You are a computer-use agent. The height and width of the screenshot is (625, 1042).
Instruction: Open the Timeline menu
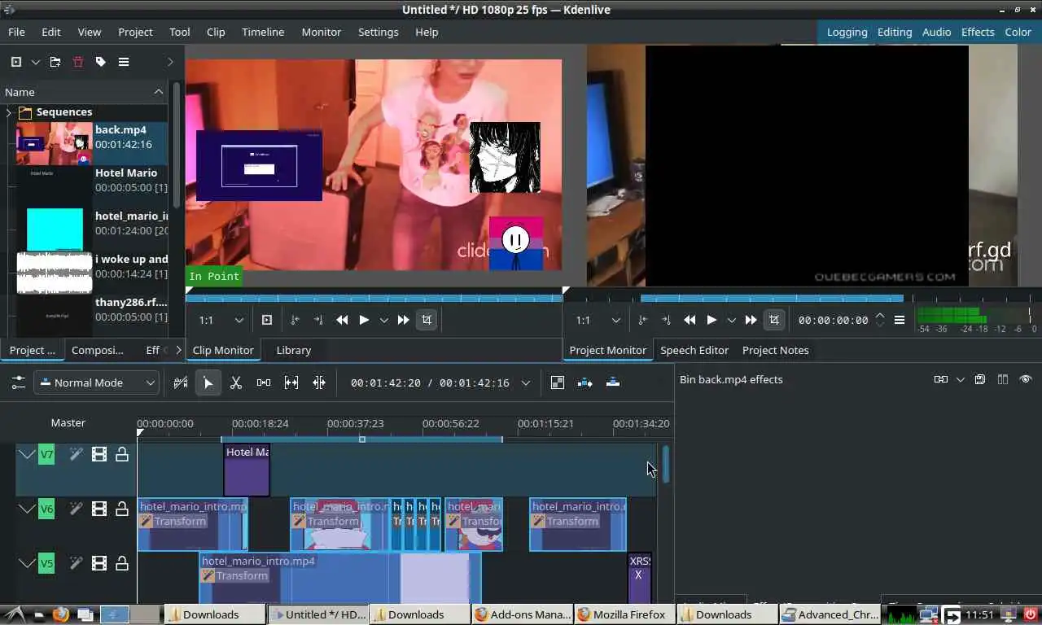pos(263,32)
